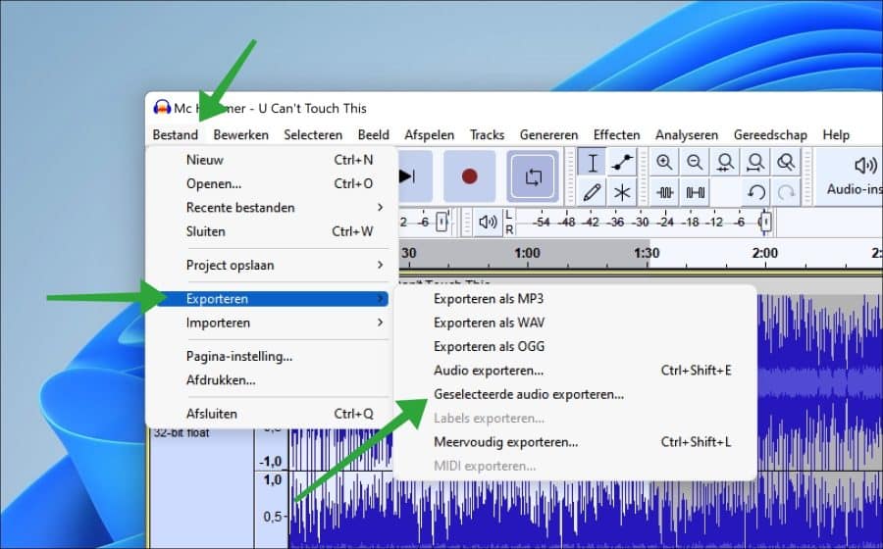Toggle the Loop playback button
This screenshot has height=549, width=883.
click(x=533, y=176)
